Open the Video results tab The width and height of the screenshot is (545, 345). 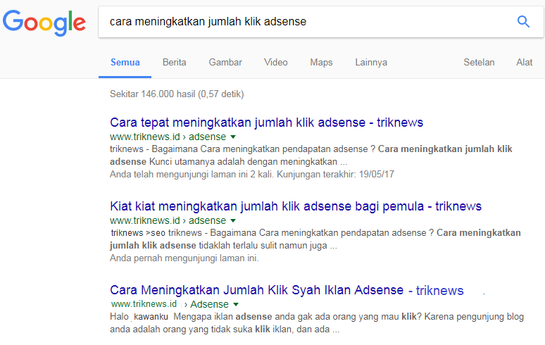[276, 63]
